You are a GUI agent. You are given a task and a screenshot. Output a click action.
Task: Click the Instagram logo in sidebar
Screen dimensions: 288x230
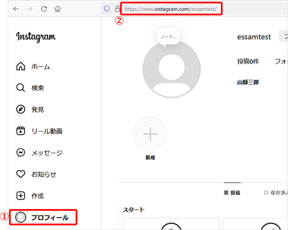pyautogui.click(x=36, y=37)
